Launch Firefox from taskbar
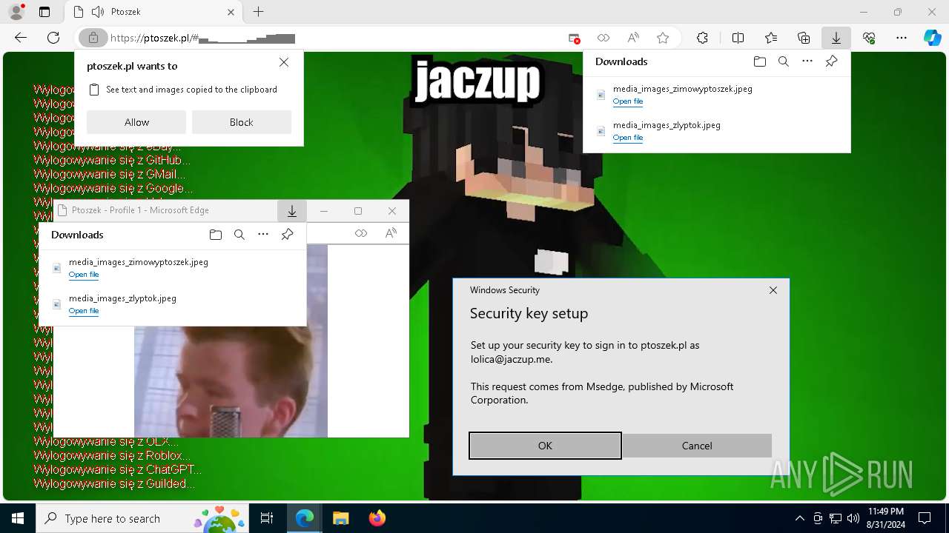The width and height of the screenshot is (949, 533). 377,518
